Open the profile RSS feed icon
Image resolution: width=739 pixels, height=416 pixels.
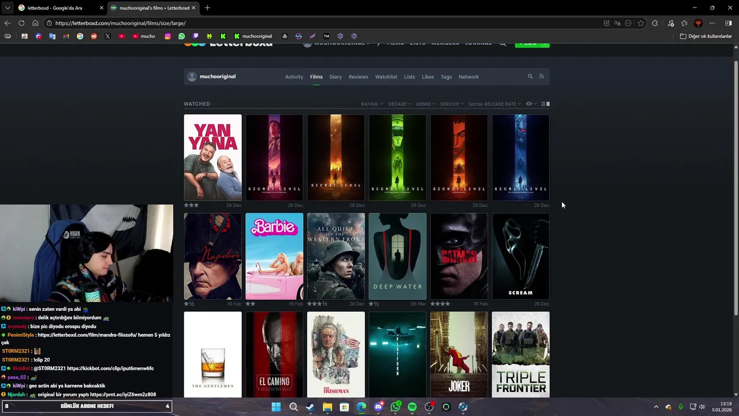(x=542, y=76)
